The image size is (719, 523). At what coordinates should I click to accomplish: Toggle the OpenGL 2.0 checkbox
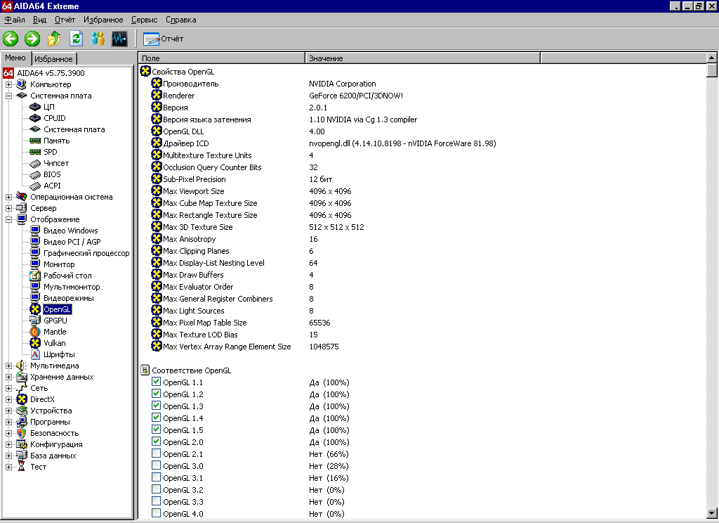(x=156, y=441)
